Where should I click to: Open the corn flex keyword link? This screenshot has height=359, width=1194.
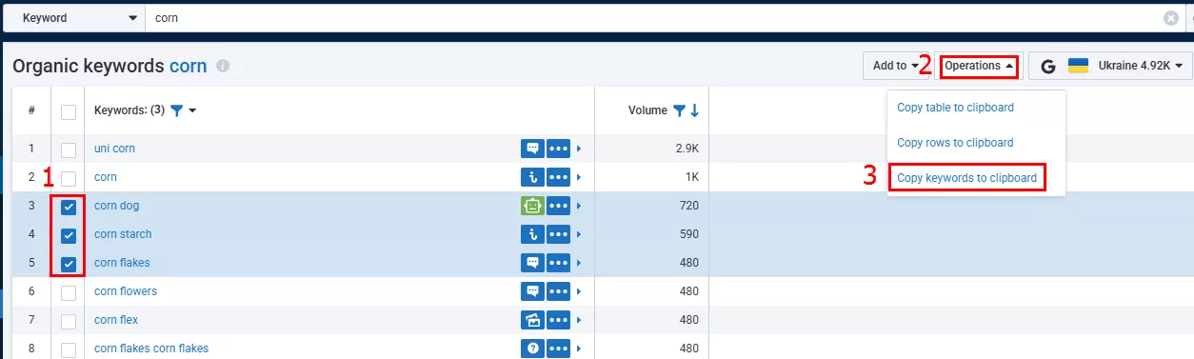click(x=116, y=320)
